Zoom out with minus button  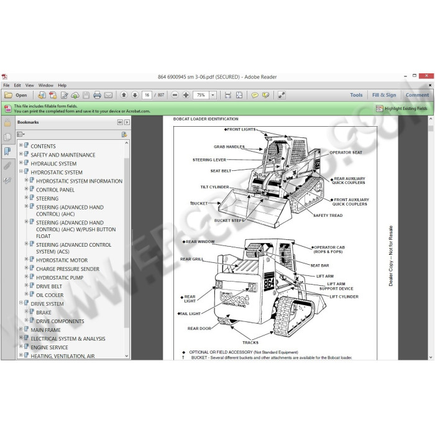pos(175,95)
